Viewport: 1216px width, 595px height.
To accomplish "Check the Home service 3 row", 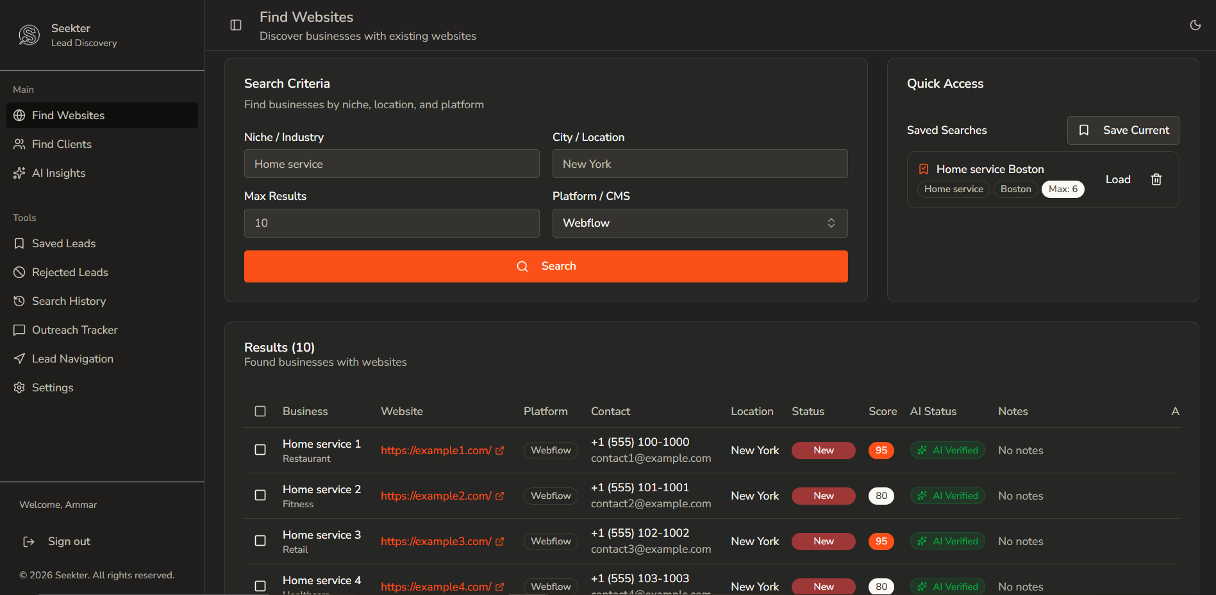I will 260,541.
